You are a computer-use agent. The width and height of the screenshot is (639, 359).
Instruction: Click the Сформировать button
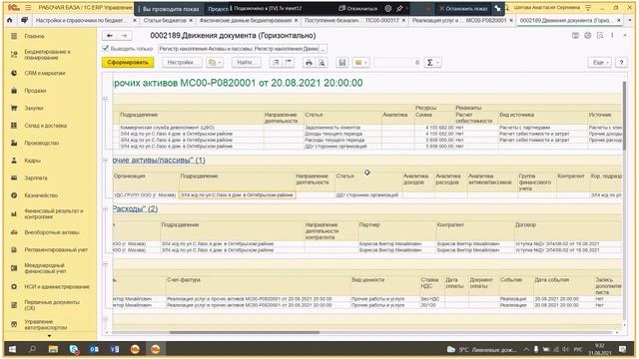128,63
